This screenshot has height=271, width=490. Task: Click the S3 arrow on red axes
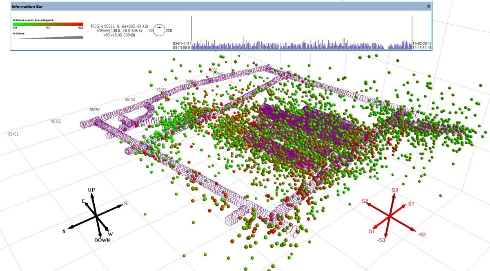pos(394,196)
